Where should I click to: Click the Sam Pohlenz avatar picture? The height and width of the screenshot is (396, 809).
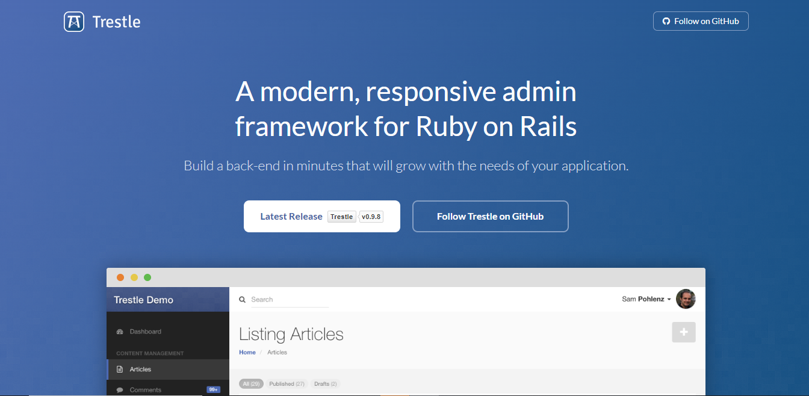pyautogui.click(x=686, y=299)
